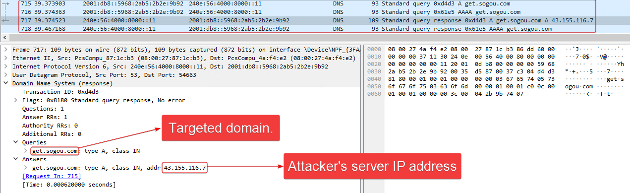Expand the Ethernet II tree node
Viewport: 630px width, 193px height.
pos(6,58)
